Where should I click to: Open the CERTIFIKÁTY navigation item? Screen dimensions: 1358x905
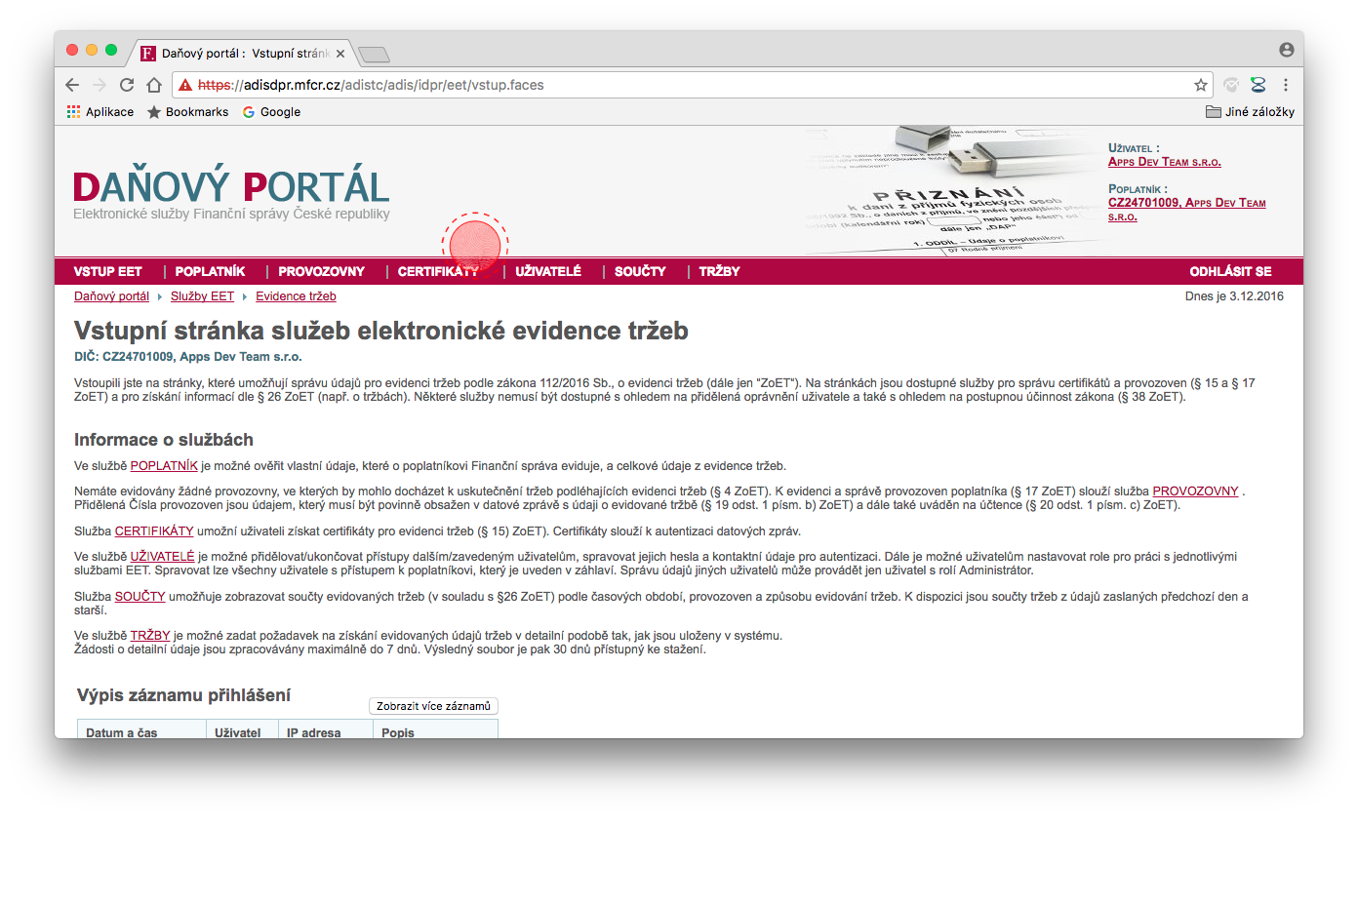tap(438, 271)
